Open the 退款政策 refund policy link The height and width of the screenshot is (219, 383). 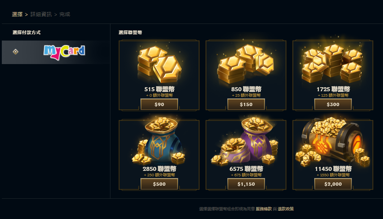click(286, 209)
